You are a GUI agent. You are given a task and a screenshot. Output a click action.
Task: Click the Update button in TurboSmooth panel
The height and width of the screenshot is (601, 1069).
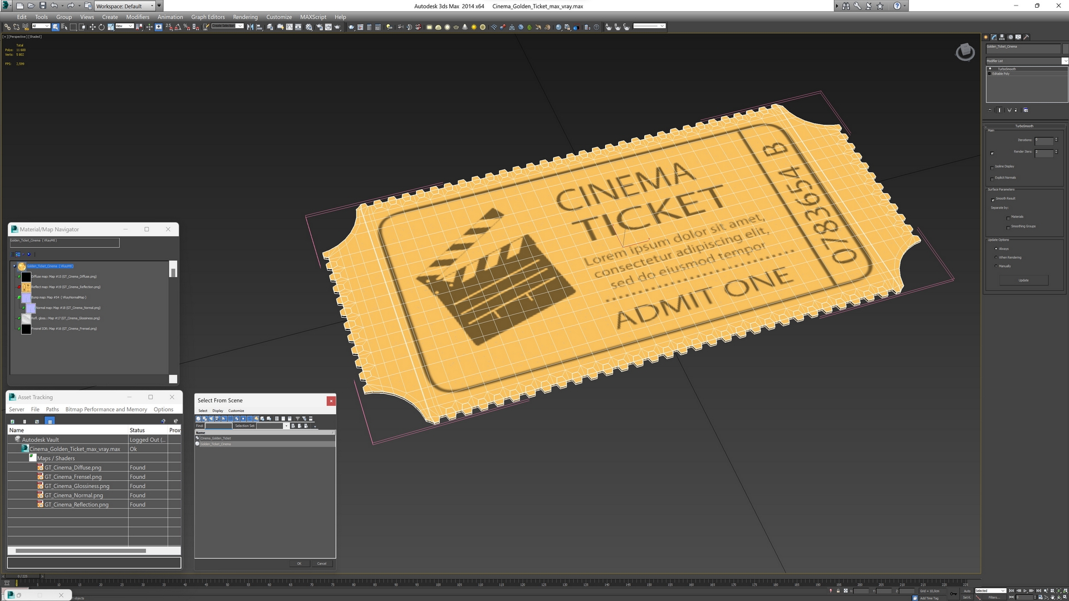[x=1023, y=280]
